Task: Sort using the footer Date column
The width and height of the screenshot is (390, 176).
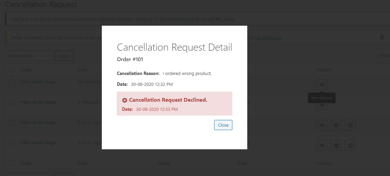Action: coord(82,163)
